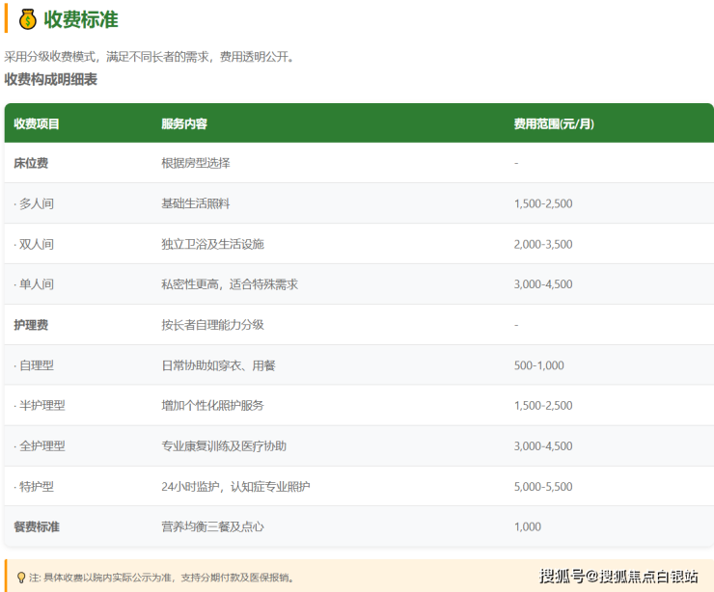Click 专业康复训练及医疗协助 service text
The width and height of the screenshot is (714, 592).
click(x=224, y=446)
